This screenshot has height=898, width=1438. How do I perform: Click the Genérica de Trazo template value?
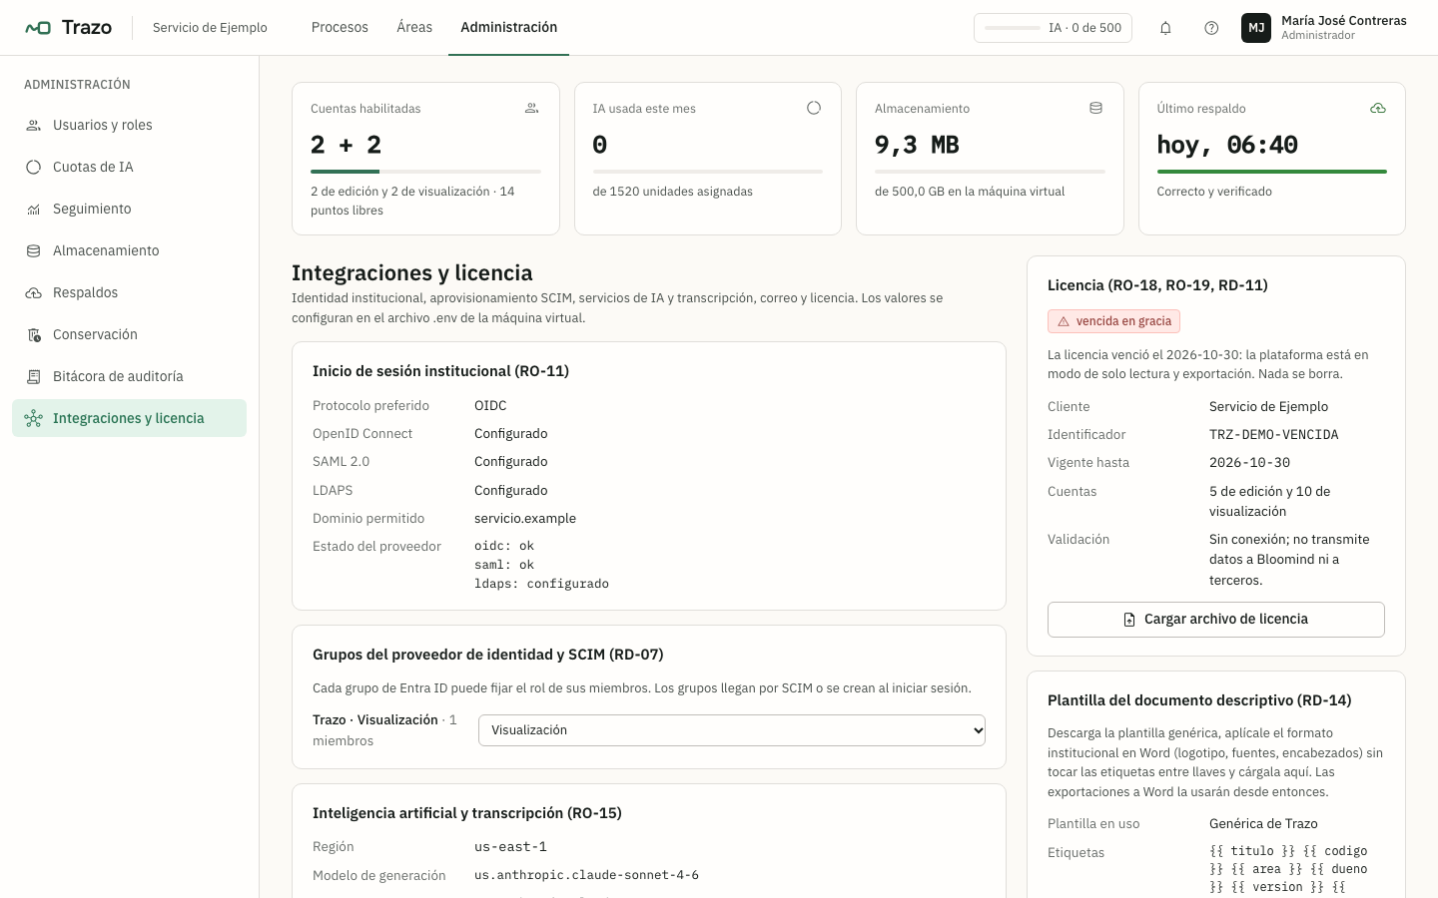click(1263, 824)
